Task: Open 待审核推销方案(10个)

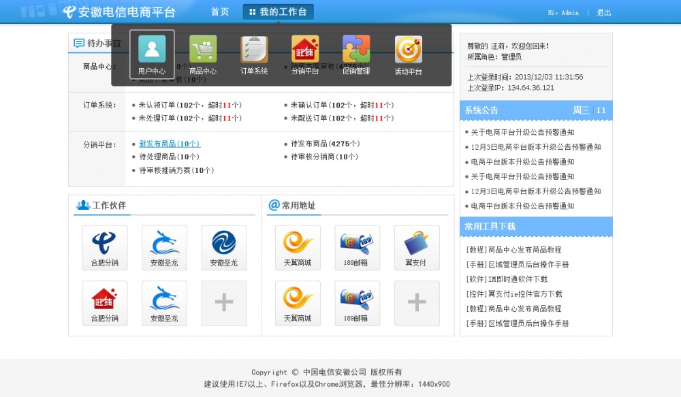Action: (176, 170)
